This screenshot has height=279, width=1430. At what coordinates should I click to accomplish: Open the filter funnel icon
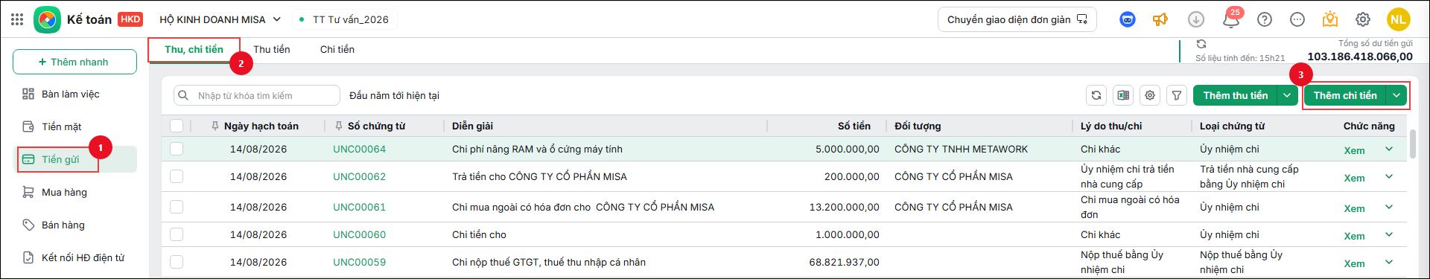pos(1177,95)
